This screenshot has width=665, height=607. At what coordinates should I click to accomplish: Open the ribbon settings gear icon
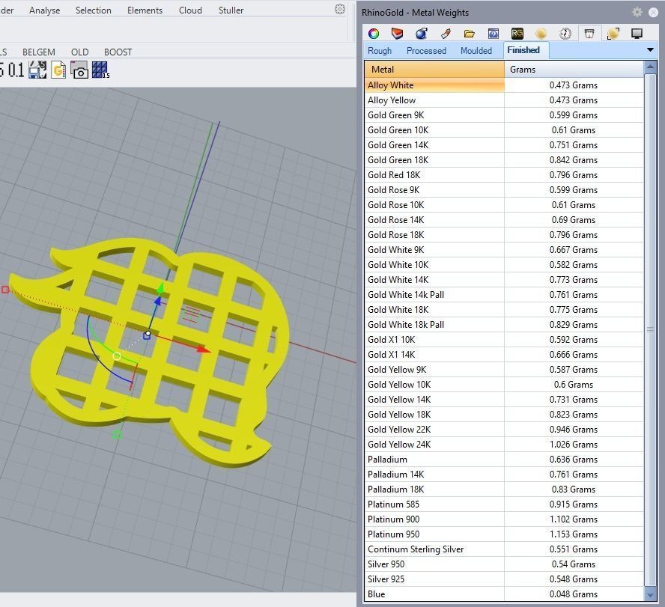tap(340, 9)
